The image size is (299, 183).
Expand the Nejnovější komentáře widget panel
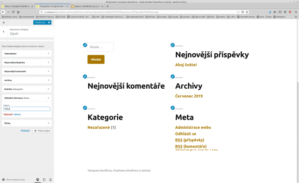coord(27,71)
